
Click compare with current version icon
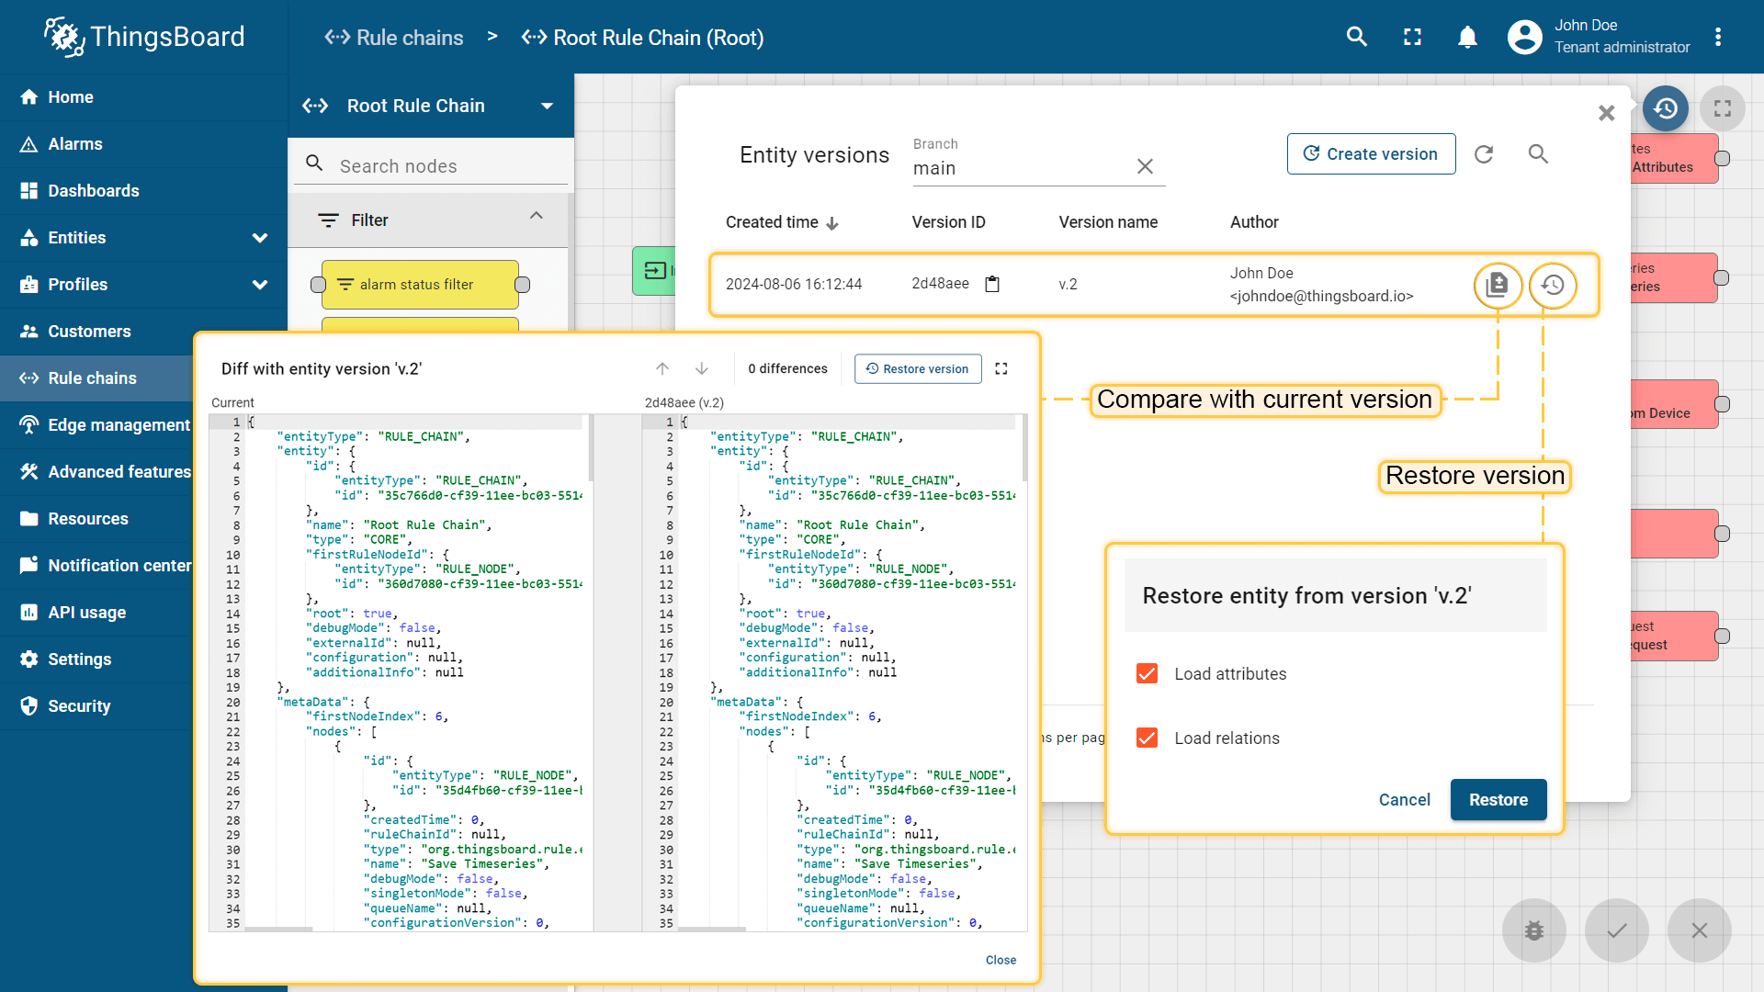click(x=1497, y=285)
